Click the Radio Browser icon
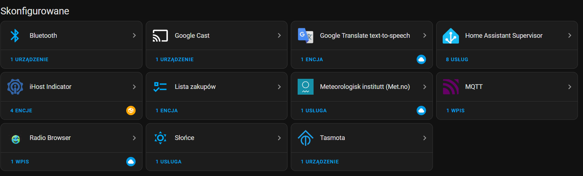The height and width of the screenshot is (176, 583). (x=16, y=139)
